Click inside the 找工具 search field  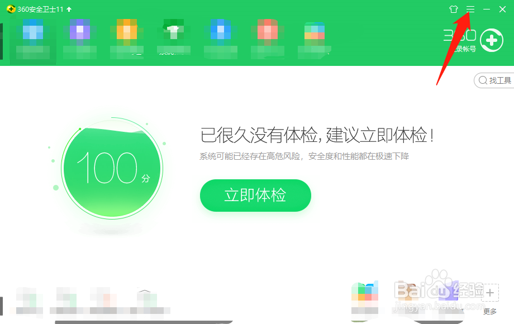pyautogui.click(x=500, y=80)
